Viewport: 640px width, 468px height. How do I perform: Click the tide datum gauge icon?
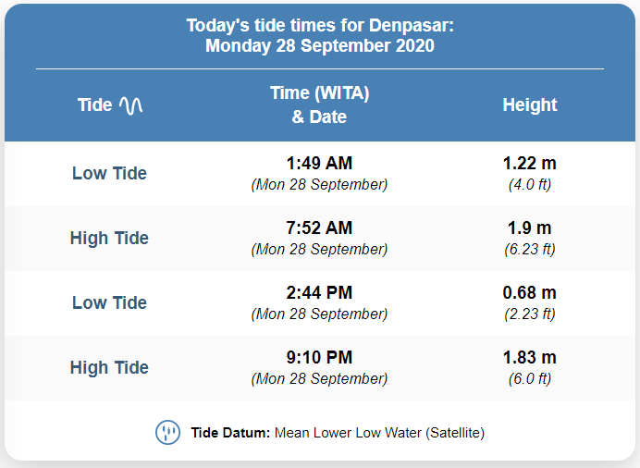point(167,433)
